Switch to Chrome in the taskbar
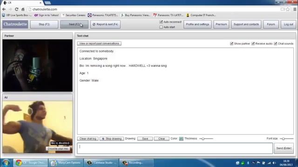Screen dimensions: 298x167 pos(30,163)
